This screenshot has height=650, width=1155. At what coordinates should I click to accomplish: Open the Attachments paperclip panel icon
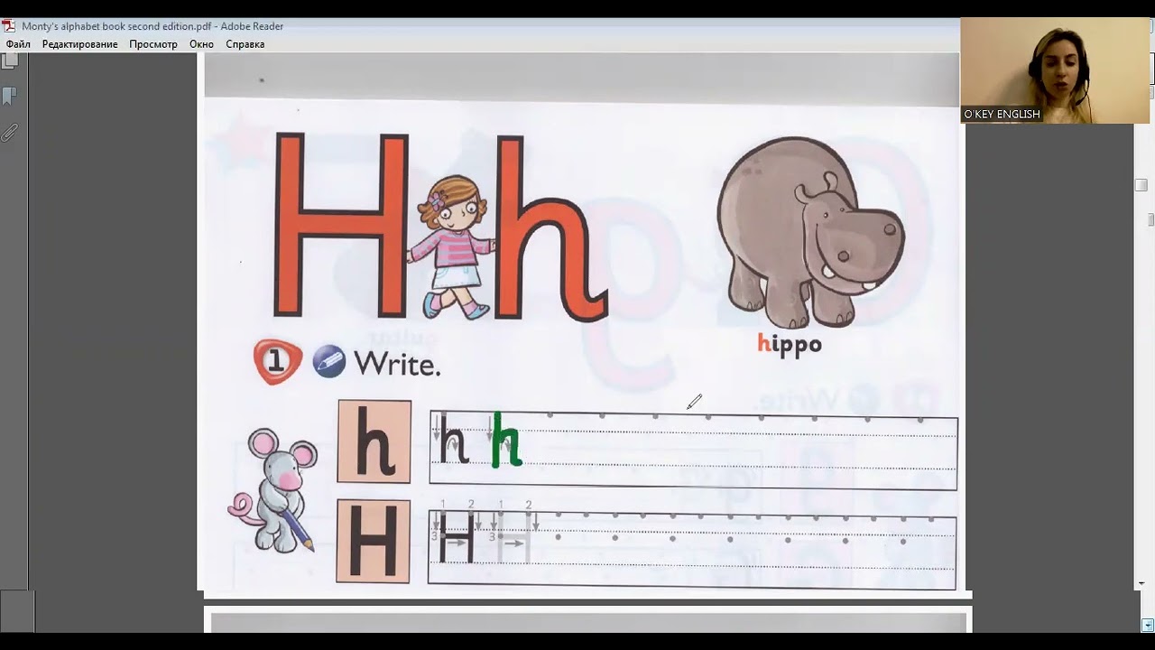pyautogui.click(x=9, y=133)
